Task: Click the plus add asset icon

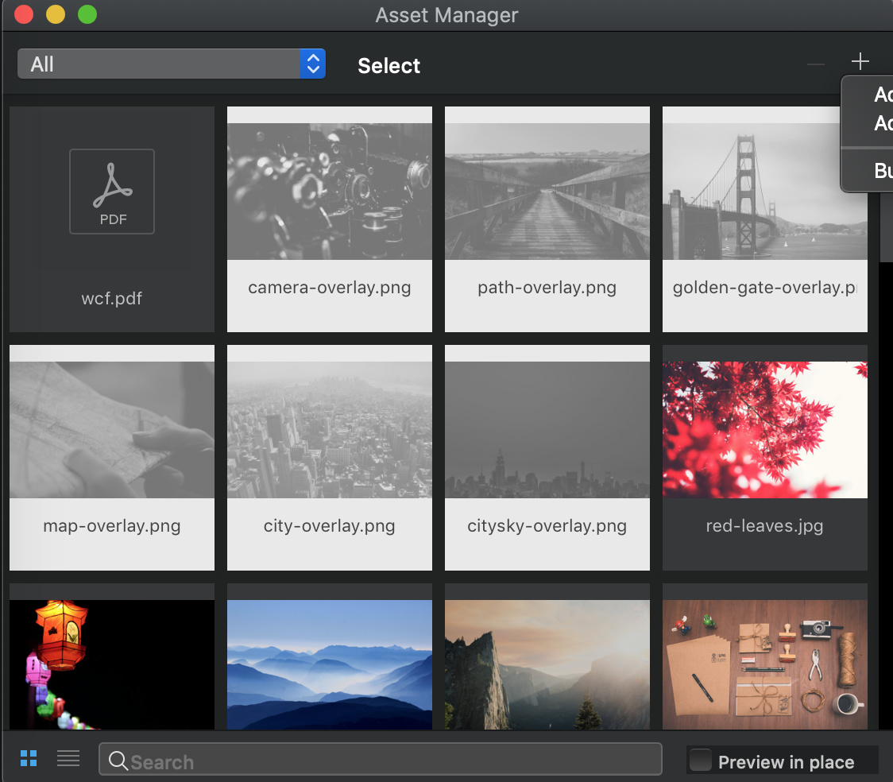Action: point(860,62)
